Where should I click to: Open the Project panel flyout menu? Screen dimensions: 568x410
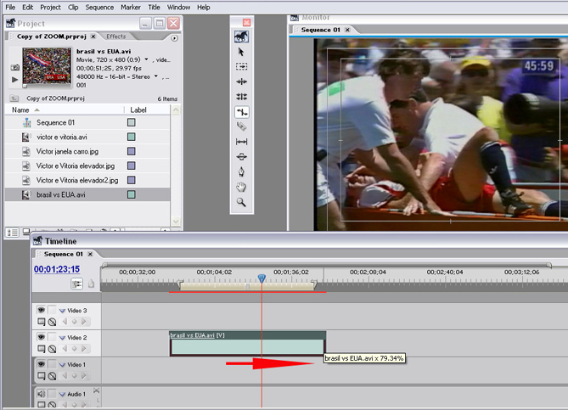click(x=175, y=37)
